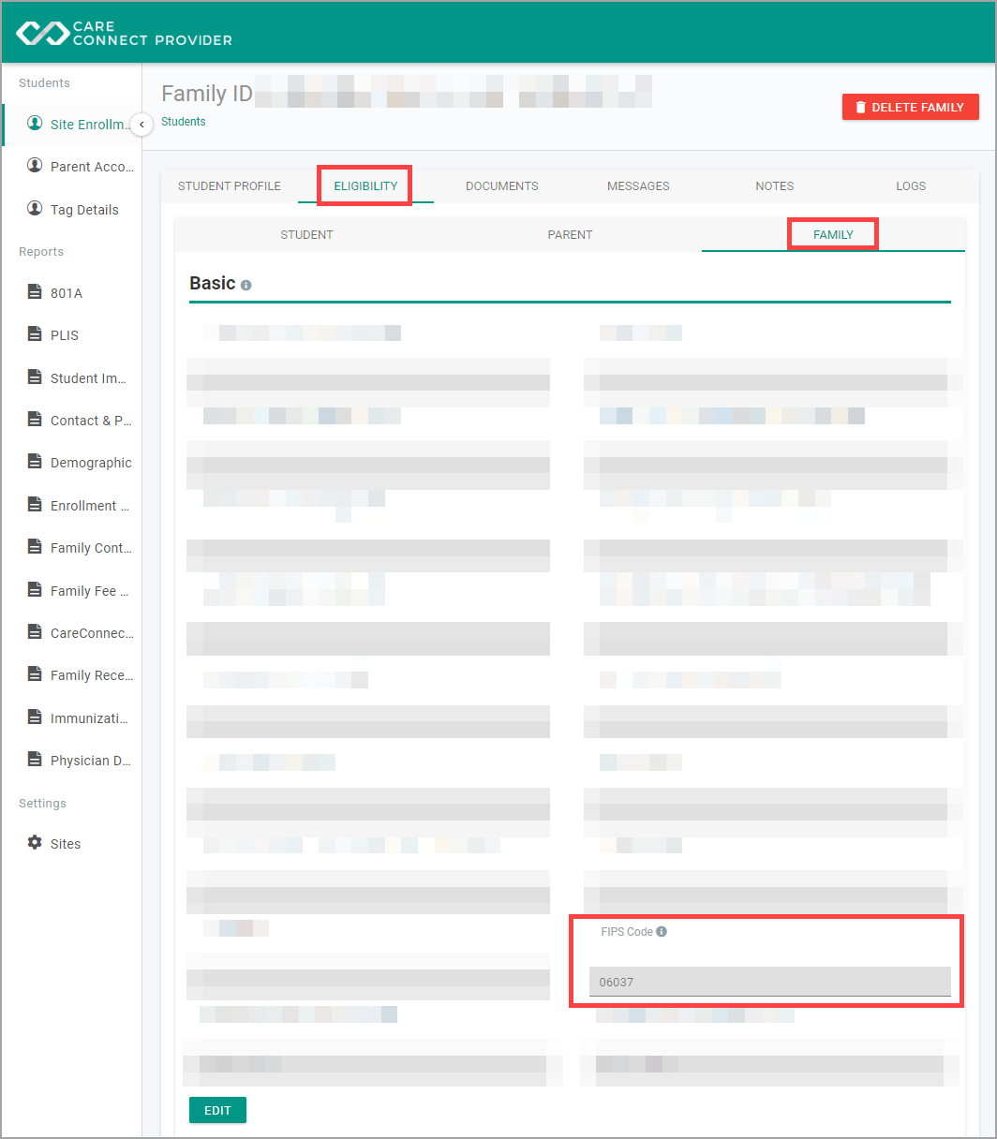Collapse the sidebar with the chevron arrow
The image size is (997, 1139).
[x=141, y=124]
